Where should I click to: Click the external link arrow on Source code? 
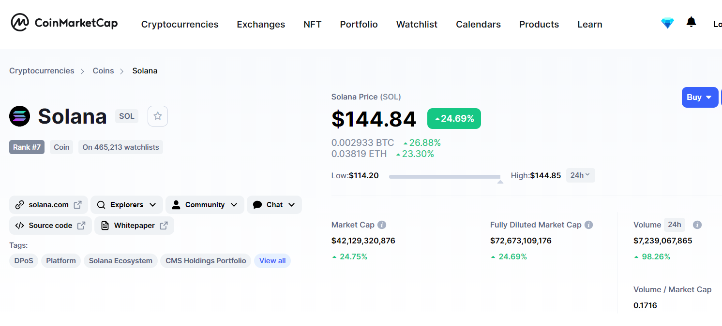coord(81,226)
